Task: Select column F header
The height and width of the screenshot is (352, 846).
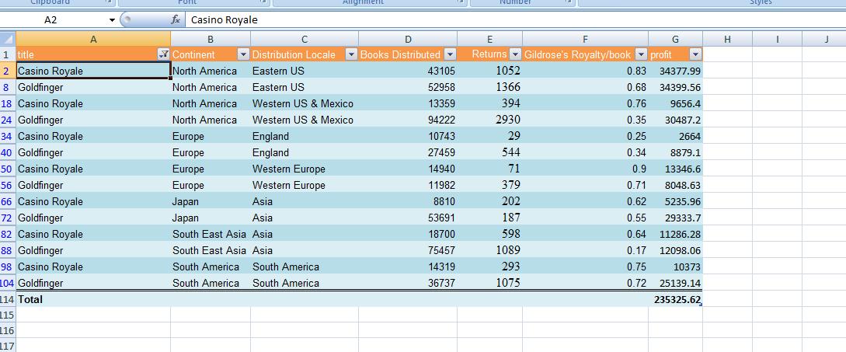Action: pyautogui.click(x=586, y=39)
